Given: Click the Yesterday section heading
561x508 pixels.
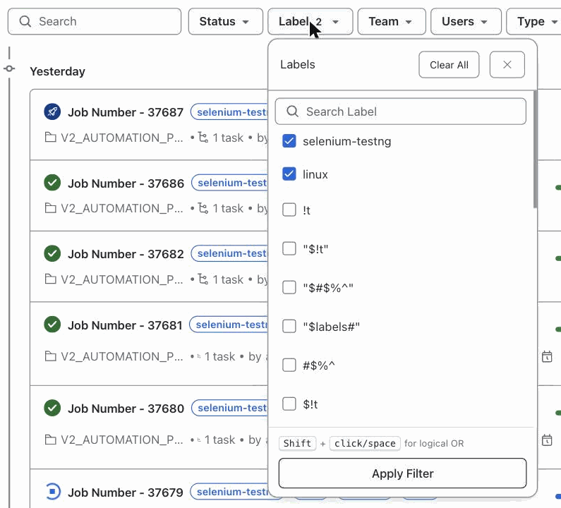Looking at the screenshot, I should click(58, 71).
